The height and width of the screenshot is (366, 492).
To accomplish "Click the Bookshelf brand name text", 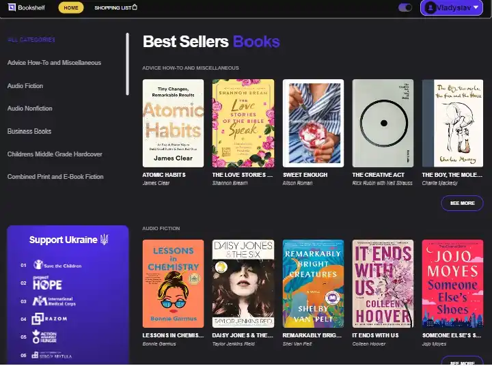I will 31,8.
